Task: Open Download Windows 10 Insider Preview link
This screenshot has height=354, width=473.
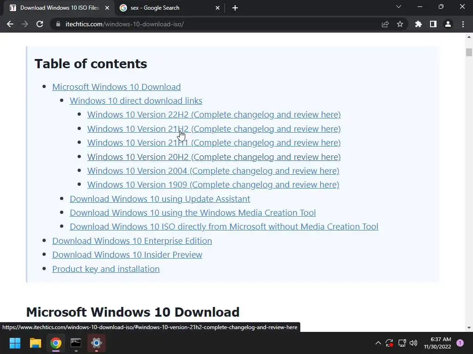Action: point(127,254)
